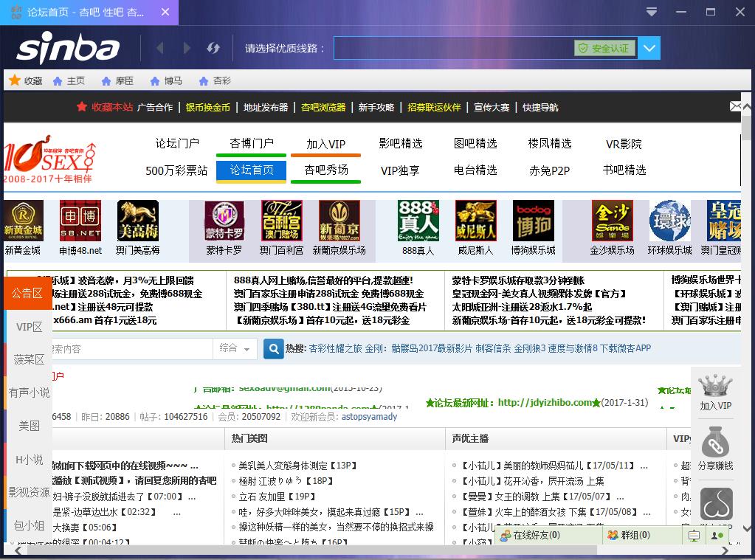
Task: Open the 杏博门户 navigation item
Action: pos(252,143)
